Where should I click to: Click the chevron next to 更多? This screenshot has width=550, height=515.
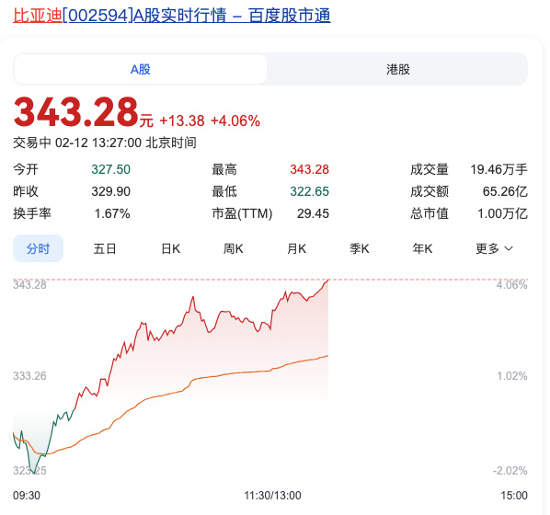pyautogui.click(x=509, y=248)
